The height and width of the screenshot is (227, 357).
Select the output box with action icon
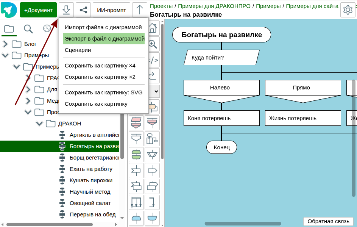point(152,186)
